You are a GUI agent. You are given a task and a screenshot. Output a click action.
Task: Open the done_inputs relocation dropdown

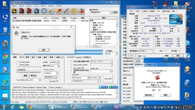pos(81,78)
